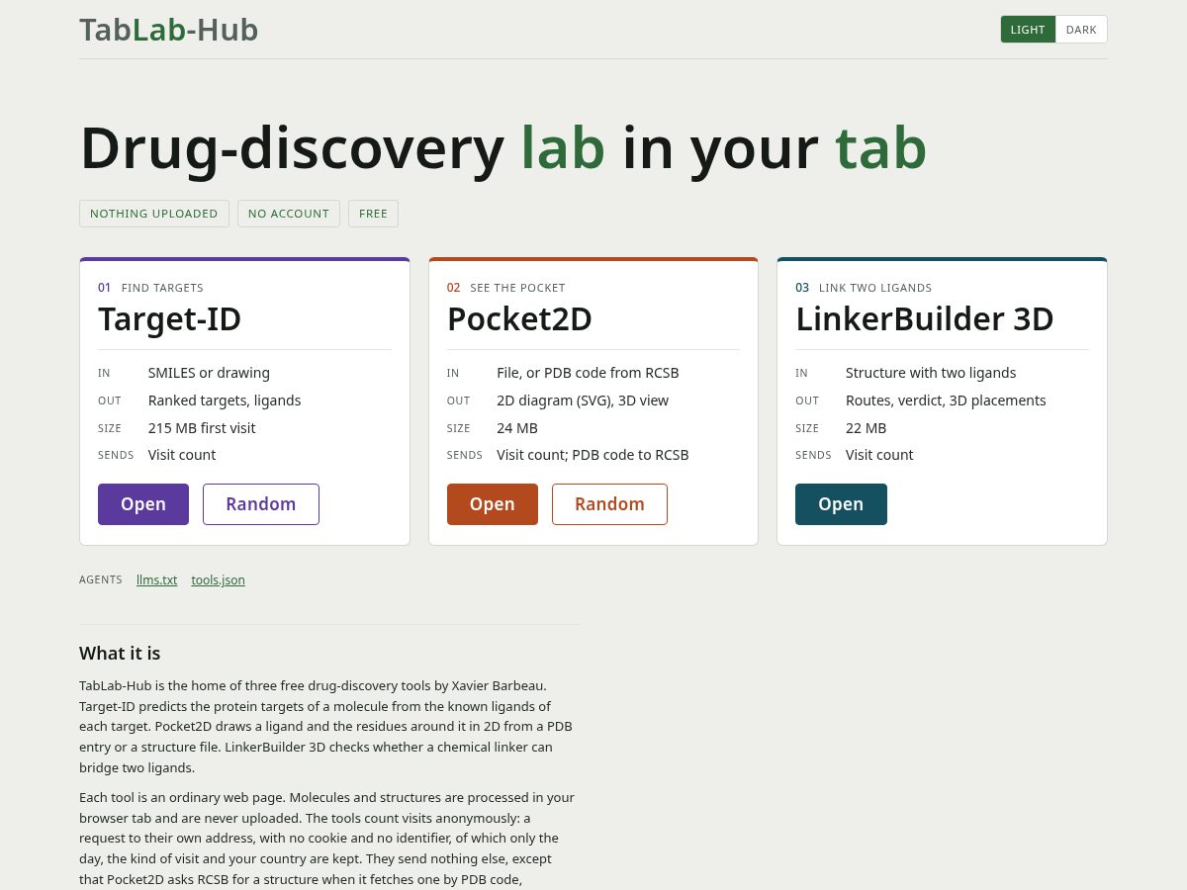Viewport: 1187px width, 890px height.
Task: Click the NOTHING UPLOADED badge
Action: pos(154,214)
